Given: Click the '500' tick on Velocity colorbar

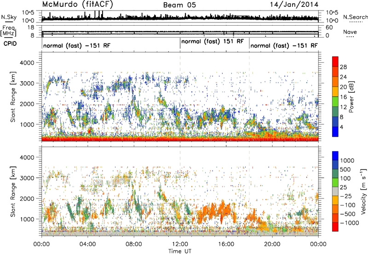Looking at the screenshot, I should click(345, 169).
